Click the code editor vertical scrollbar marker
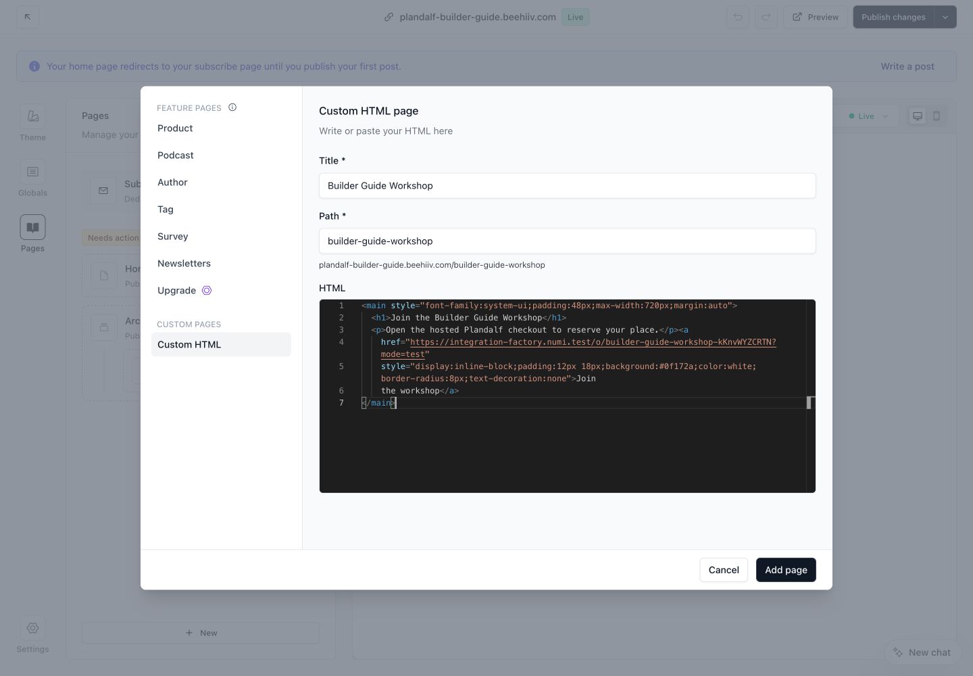This screenshot has width=973, height=676. pos(809,403)
